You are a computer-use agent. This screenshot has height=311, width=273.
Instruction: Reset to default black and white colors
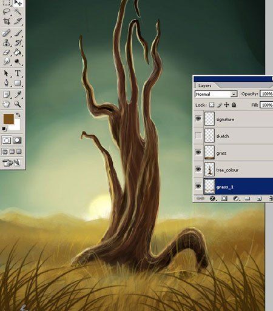(x=4, y=129)
